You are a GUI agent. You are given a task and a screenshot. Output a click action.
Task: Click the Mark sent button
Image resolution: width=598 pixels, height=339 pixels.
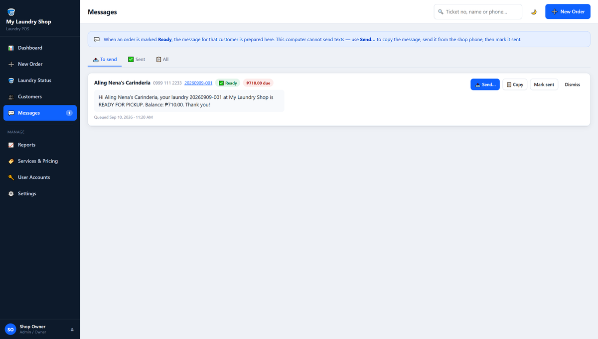point(544,85)
